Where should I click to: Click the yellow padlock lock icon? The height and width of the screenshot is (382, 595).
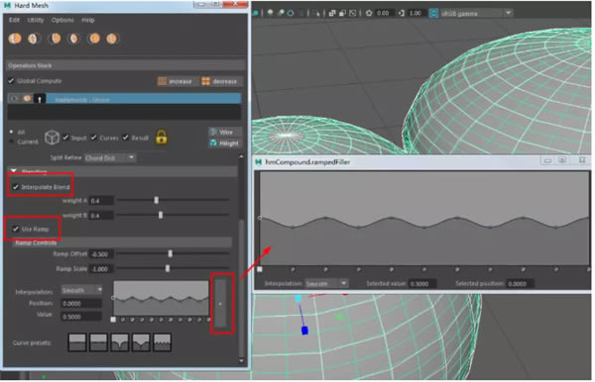162,137
